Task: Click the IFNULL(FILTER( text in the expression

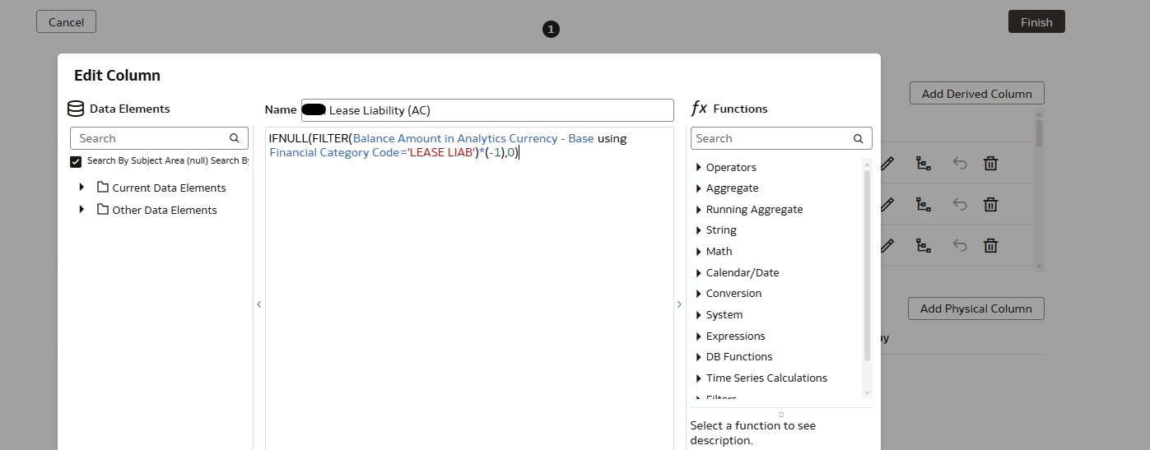Action: tap(310, 138)
